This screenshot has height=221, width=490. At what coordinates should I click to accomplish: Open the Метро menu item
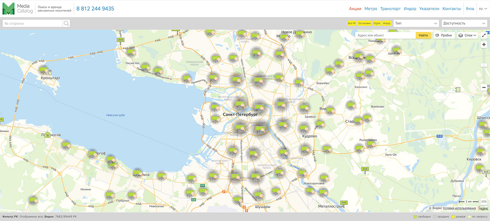pyautogui.click(x=371, y=9)
